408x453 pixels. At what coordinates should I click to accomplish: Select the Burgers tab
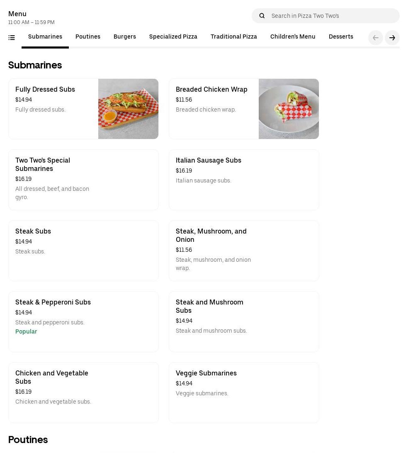coord(125,37)
